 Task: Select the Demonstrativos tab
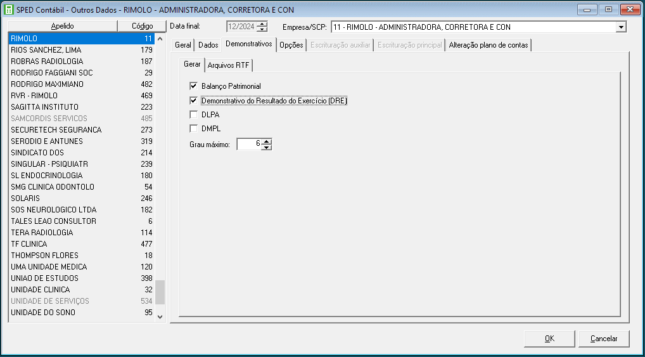click(249, 44)
